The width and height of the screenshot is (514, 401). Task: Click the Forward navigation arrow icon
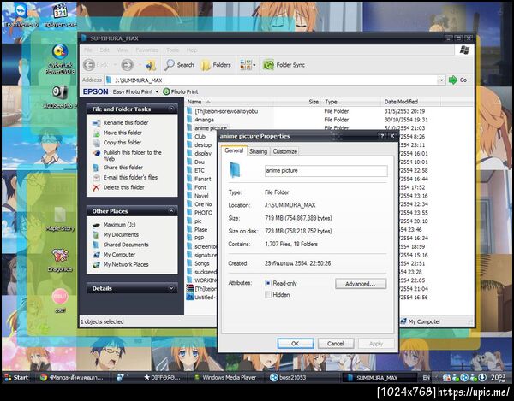127,65
